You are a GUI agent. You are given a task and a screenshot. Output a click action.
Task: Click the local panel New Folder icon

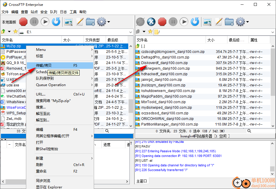click(x=90, y=22)
